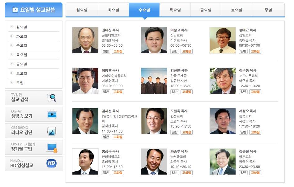Play 여주봉 목사 sermon in 고화질
Screen dimensions: 294x187
pyautogui.click(x=255, y=92)
